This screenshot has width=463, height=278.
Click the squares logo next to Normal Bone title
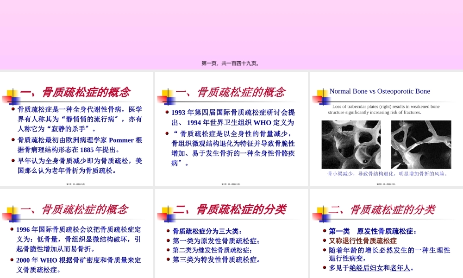click(x=320, y=97)
